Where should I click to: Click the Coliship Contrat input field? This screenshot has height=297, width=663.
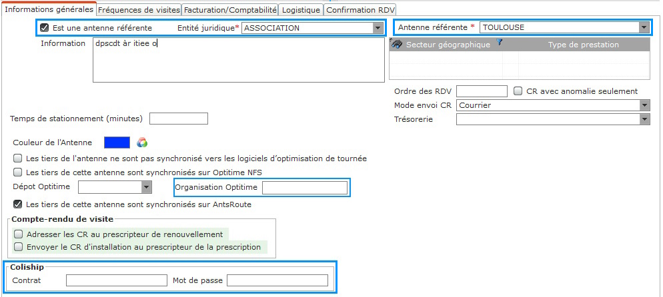[x=117, y=280]
